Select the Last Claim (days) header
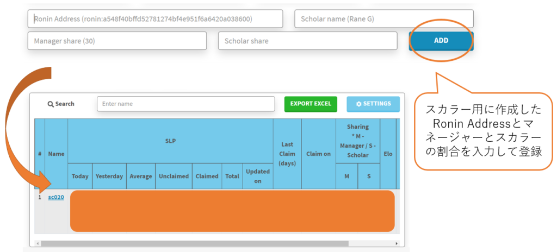 click(x=287, y=154)
